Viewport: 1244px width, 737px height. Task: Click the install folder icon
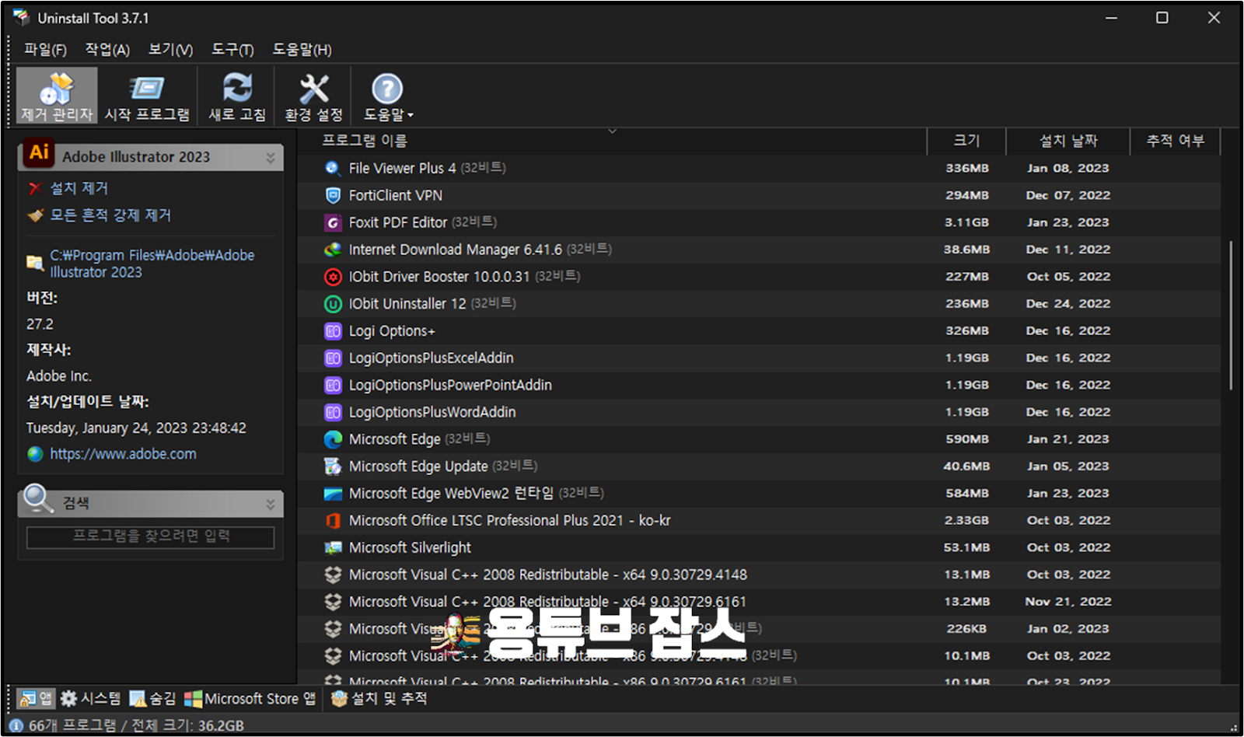click(x=35, y=263)
